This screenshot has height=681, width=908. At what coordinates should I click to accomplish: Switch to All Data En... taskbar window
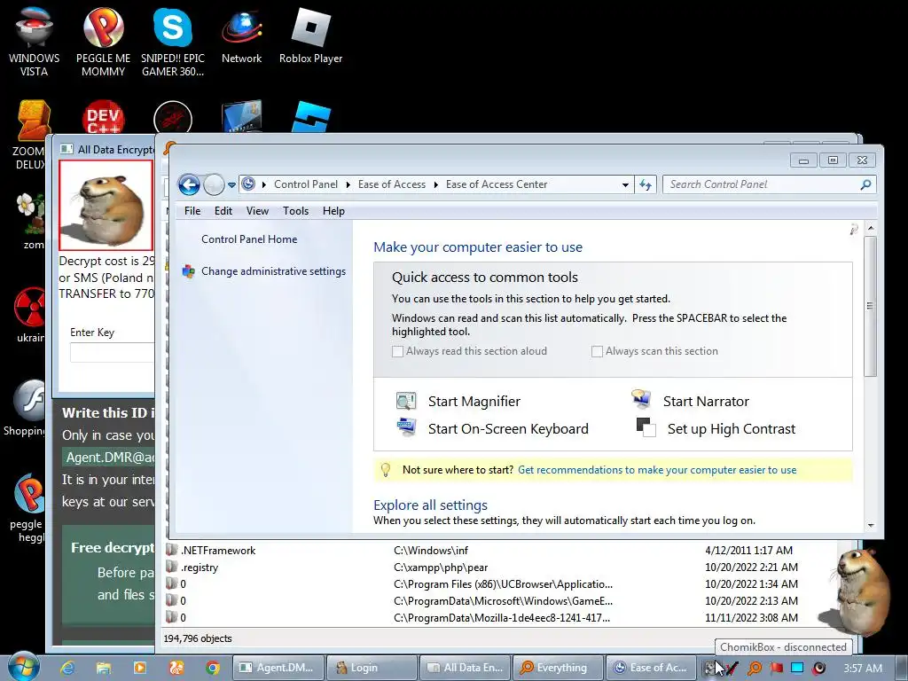(x=466, y=668)
